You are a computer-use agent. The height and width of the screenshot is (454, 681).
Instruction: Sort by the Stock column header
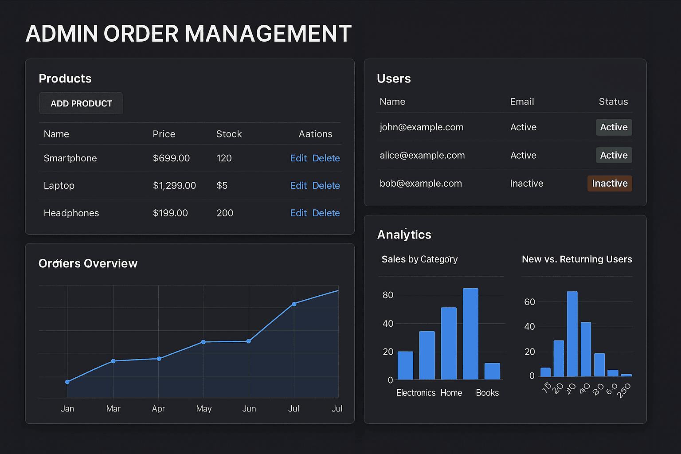[229, 133]
